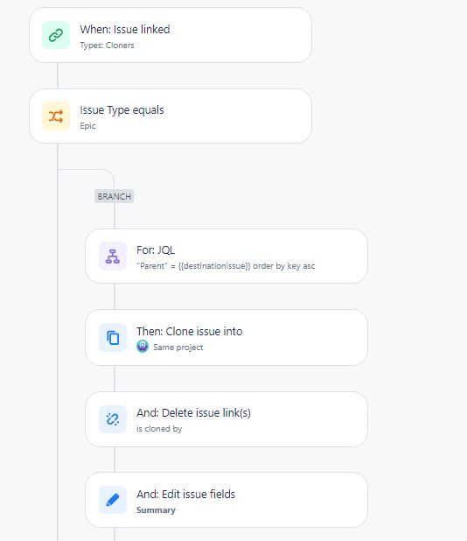
Task: Open the 'Then: Clone issue into' action
Action: [227, 337]
